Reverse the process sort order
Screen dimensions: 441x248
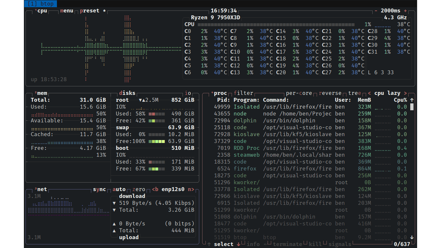[330, 93]
